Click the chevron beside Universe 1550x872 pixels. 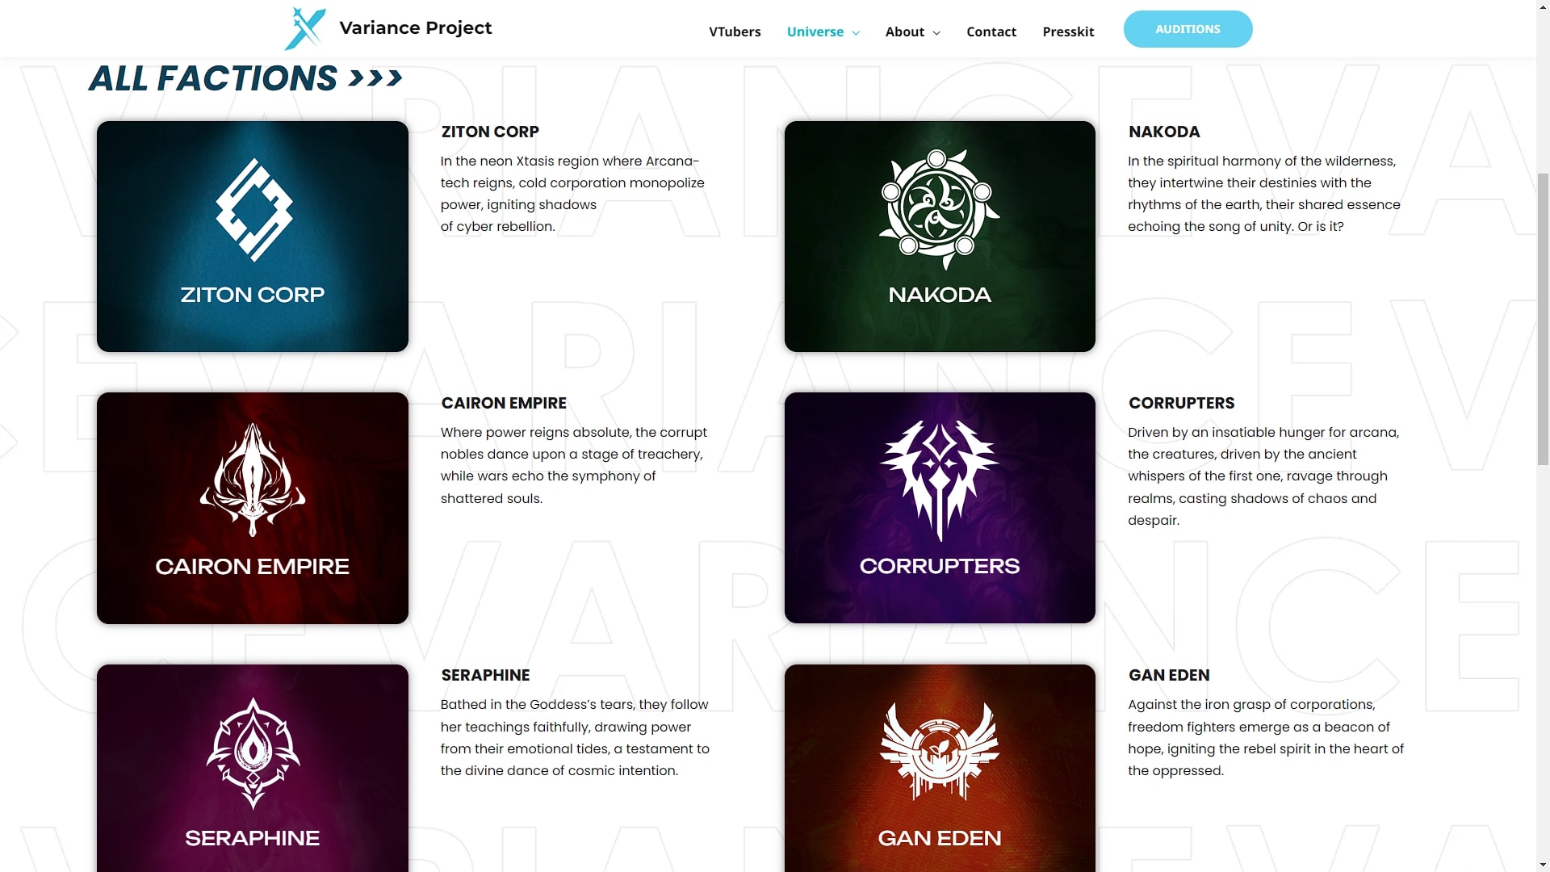856,32
